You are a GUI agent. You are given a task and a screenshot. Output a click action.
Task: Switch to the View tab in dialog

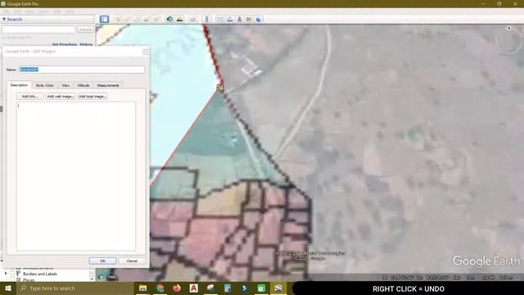coord(65,85)
